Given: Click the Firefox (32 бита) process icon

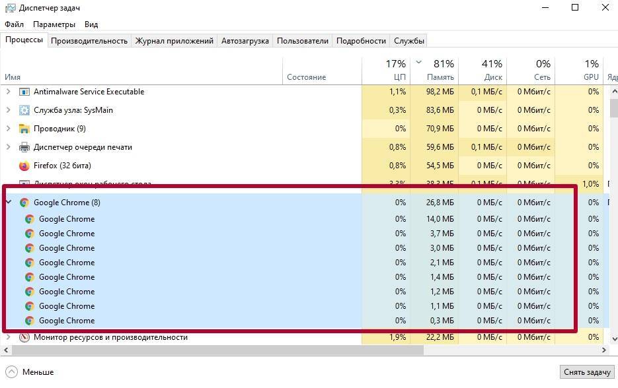Looking at the screenshot, I should 24,166.
